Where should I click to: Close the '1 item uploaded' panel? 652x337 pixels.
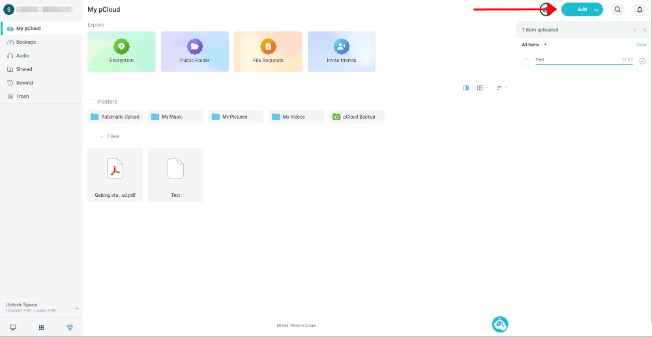point(645,30)
